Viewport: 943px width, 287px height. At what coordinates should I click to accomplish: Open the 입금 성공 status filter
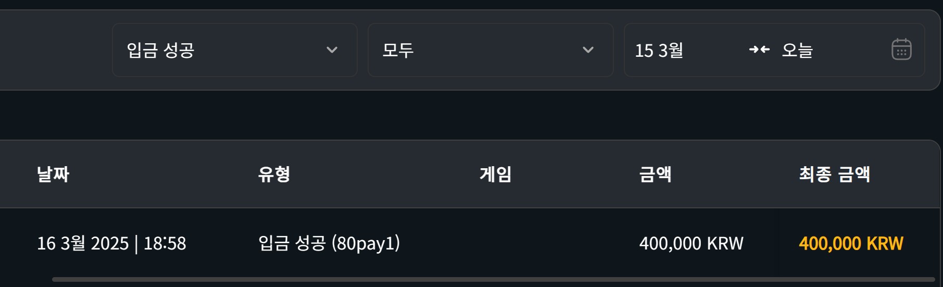235,50
